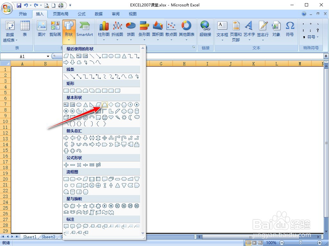Insert a line chart (折线图)
The image size is (329, 246).
117,31
